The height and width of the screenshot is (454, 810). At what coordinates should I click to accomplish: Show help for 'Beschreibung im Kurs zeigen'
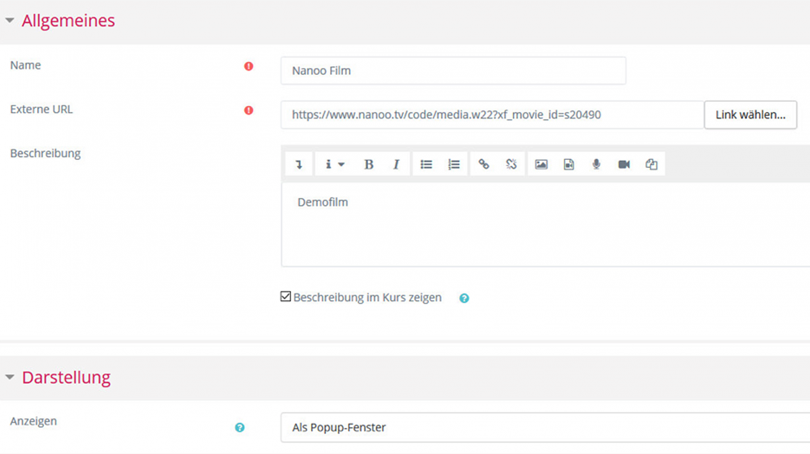coord(464,297)
